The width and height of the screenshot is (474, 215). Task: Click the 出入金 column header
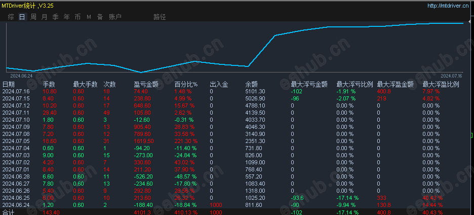(219, 84)
